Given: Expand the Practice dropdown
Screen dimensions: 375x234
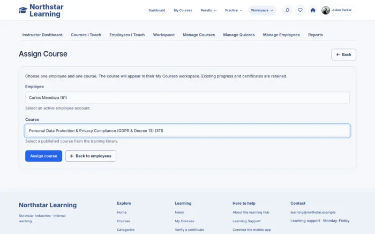Looking at the screenshot, I should 234,10.
